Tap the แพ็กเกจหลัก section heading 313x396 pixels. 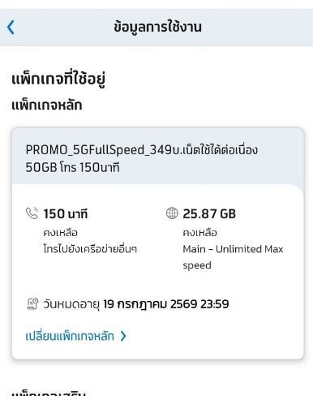(46, 105)
